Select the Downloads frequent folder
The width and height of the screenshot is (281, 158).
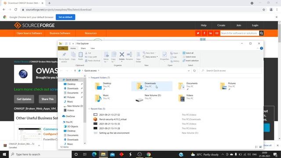tap(152, 86)
